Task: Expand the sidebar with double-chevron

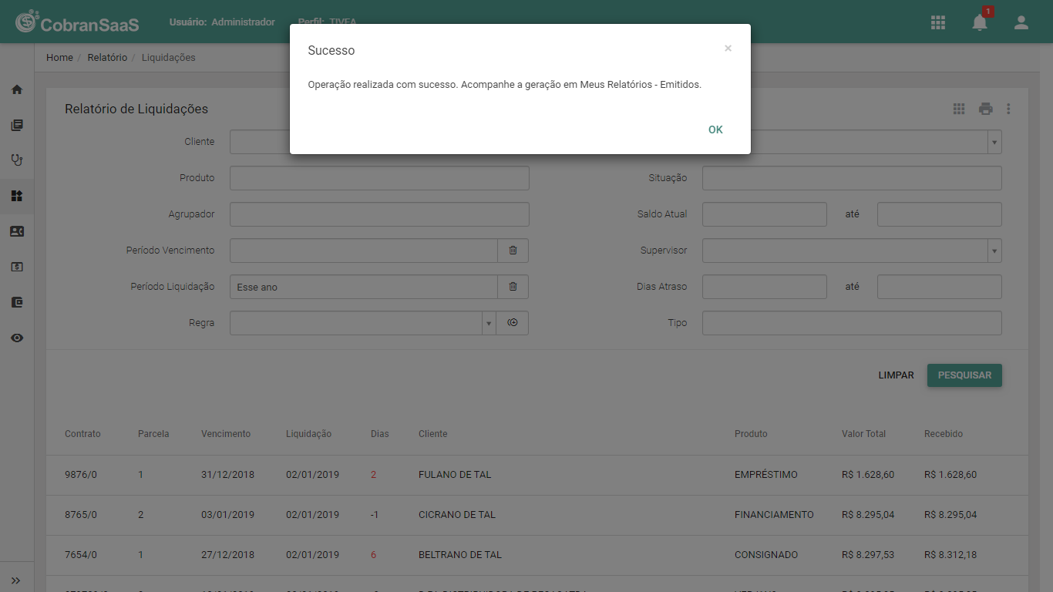Action: tap(16, 580)
